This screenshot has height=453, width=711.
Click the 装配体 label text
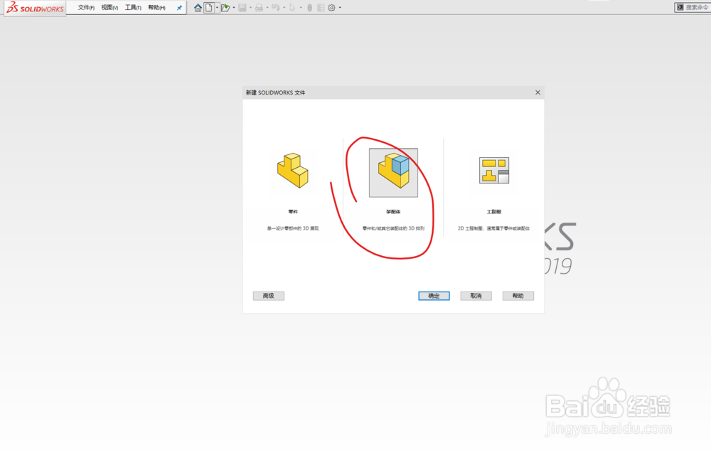[393, 212]
